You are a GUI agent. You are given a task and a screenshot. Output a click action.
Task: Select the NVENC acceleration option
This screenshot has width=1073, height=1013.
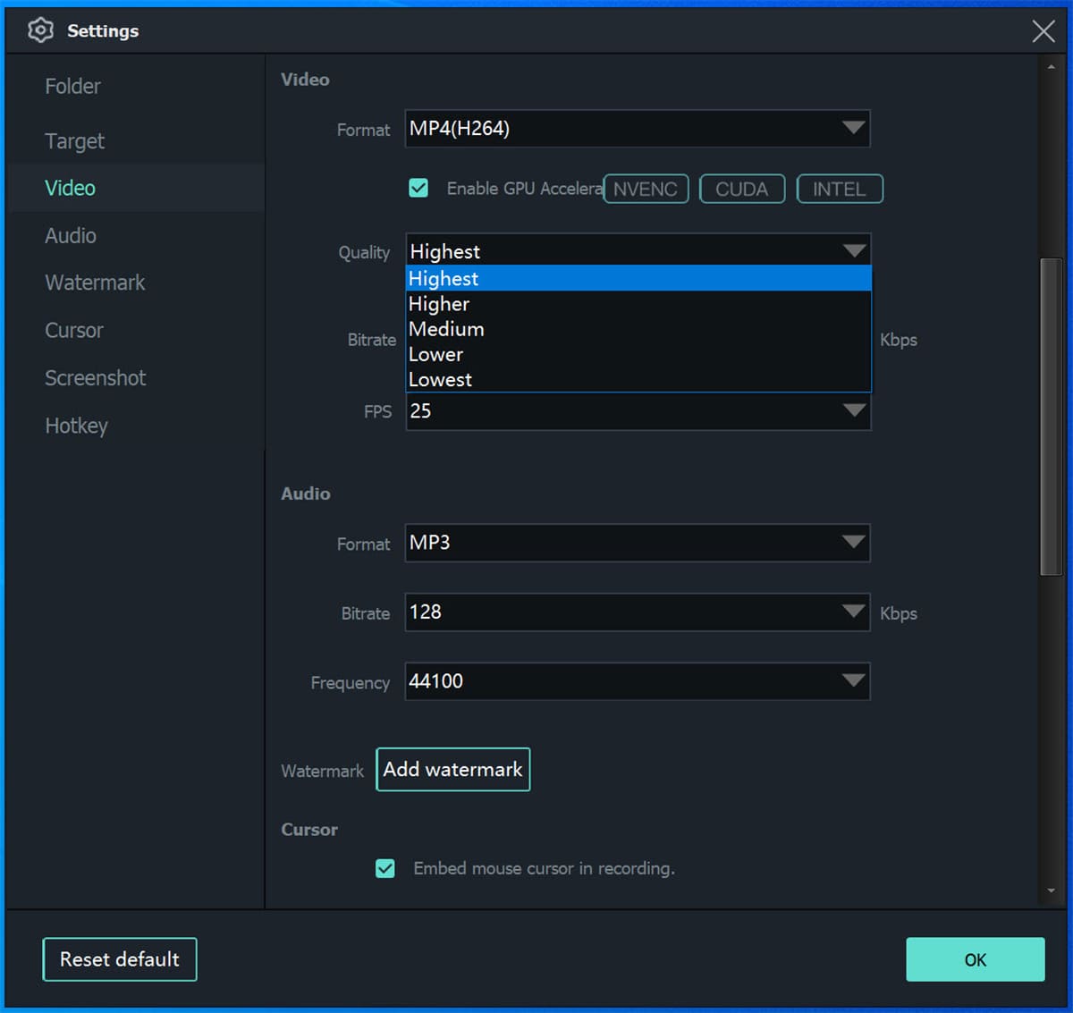646,189
